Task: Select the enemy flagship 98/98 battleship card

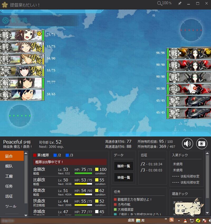Action: 189,53
